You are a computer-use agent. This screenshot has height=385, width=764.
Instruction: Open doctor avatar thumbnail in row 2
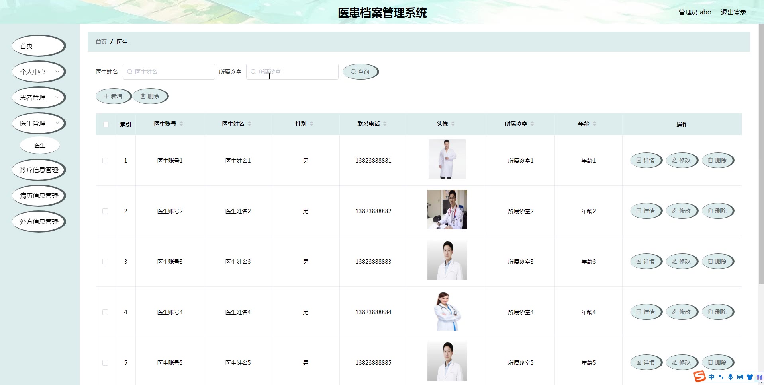coord(447,210)
